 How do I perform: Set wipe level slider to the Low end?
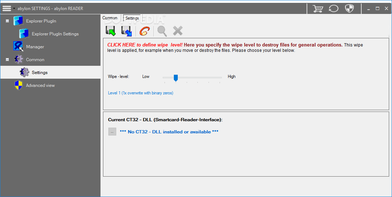tap(165, 78)
